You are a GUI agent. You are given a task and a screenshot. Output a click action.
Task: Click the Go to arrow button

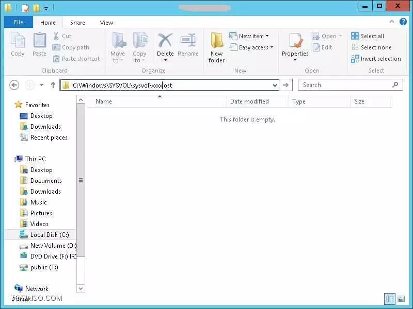point(285,85)
